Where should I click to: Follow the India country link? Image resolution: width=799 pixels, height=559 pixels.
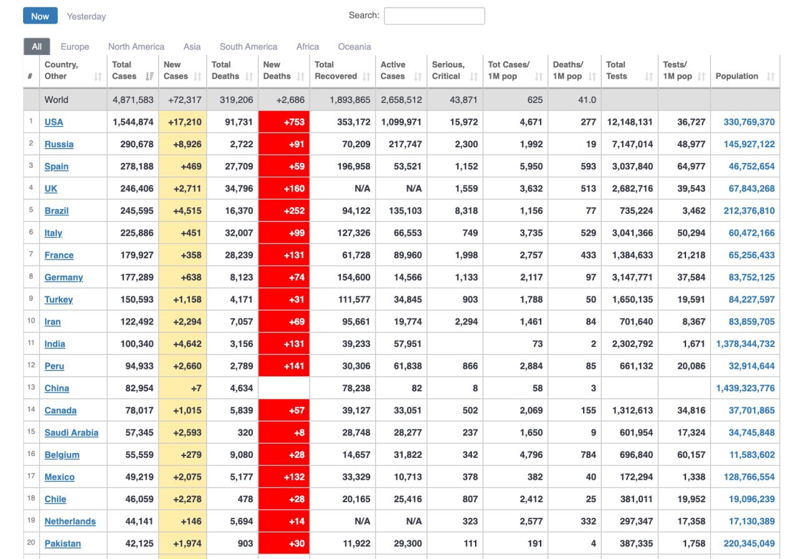click(x=54, y=344)
